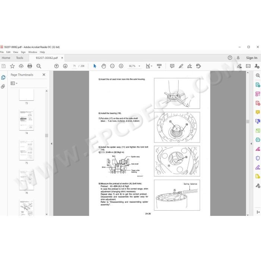Click document scrollbar up arrow
The height and width of the screenshot is (261, 261).
248,73
